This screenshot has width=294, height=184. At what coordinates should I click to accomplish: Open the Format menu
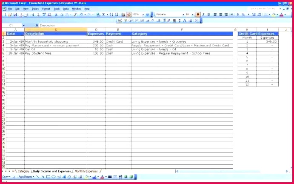pos(46,9)
